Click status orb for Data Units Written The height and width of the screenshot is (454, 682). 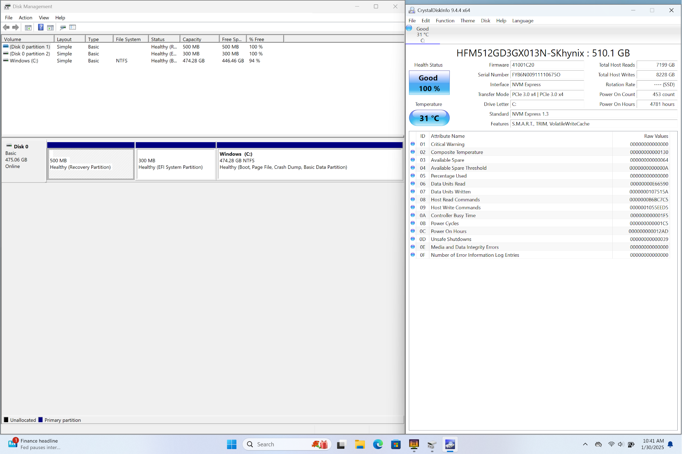[413, 191]
